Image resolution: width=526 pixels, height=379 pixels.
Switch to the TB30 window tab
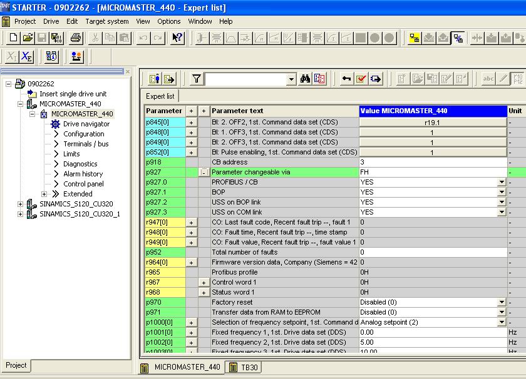[244, 367]
